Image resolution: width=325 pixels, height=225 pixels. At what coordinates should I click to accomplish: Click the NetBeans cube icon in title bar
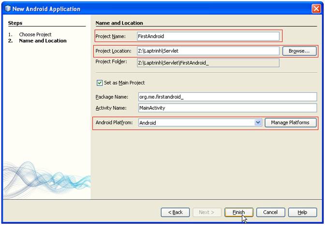coord(7,9)
